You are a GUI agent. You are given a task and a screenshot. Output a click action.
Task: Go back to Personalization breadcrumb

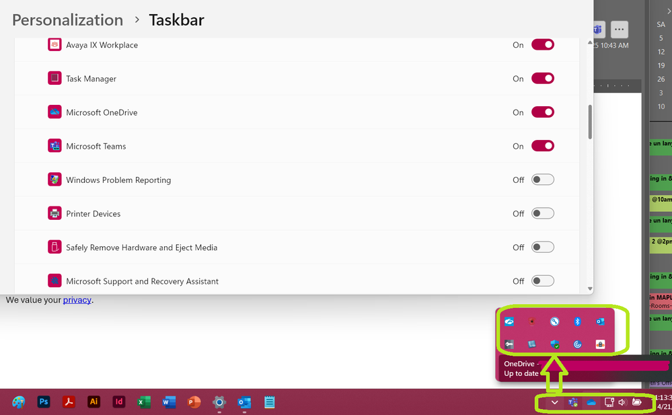click(x=67, y=20)
